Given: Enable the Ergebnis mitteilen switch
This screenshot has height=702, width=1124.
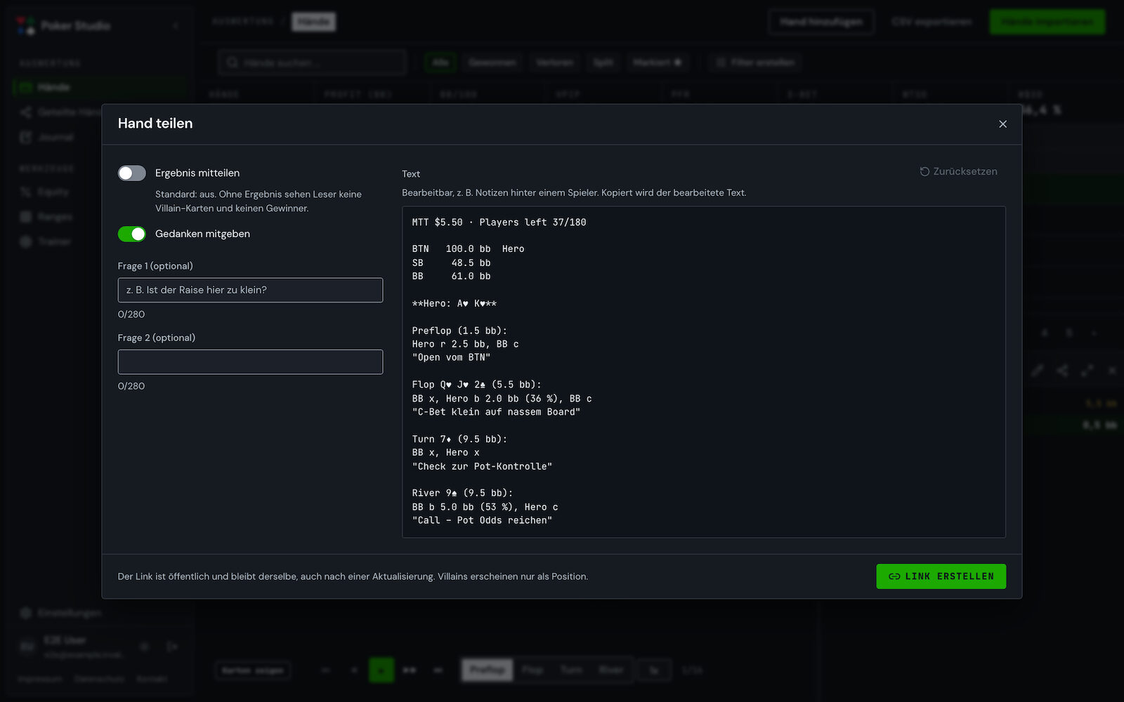Looking at the screenshot, I should [x=132, y=173].
